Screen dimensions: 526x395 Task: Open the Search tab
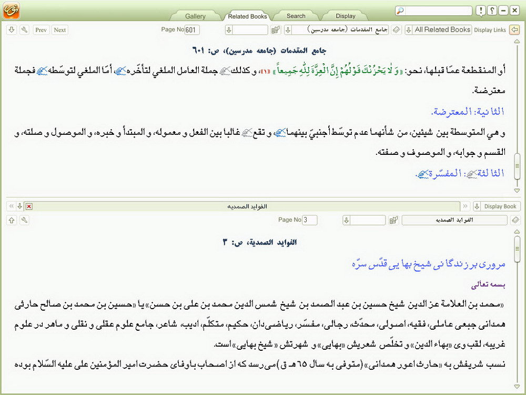pyautogui.click(x=296, y=16)
